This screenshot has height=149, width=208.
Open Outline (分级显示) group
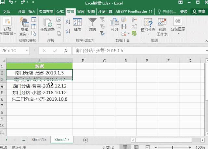(x=178, y=25)
